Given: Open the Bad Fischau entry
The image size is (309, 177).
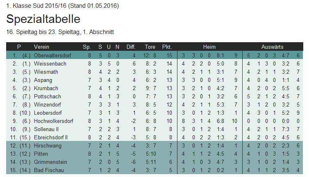Looking at the screenshot, I should pyautogui.click(x=49, y=170).
